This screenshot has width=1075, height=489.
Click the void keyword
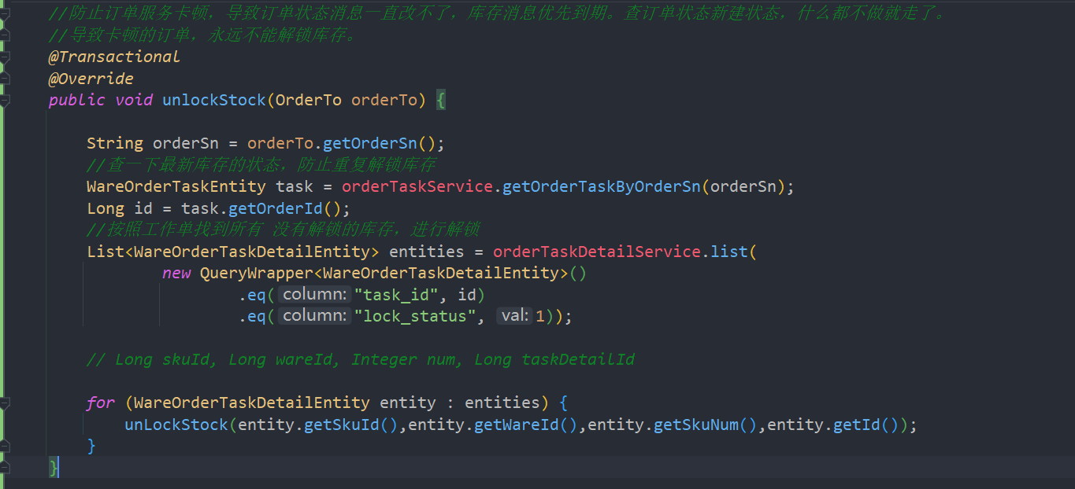point(134,100)
